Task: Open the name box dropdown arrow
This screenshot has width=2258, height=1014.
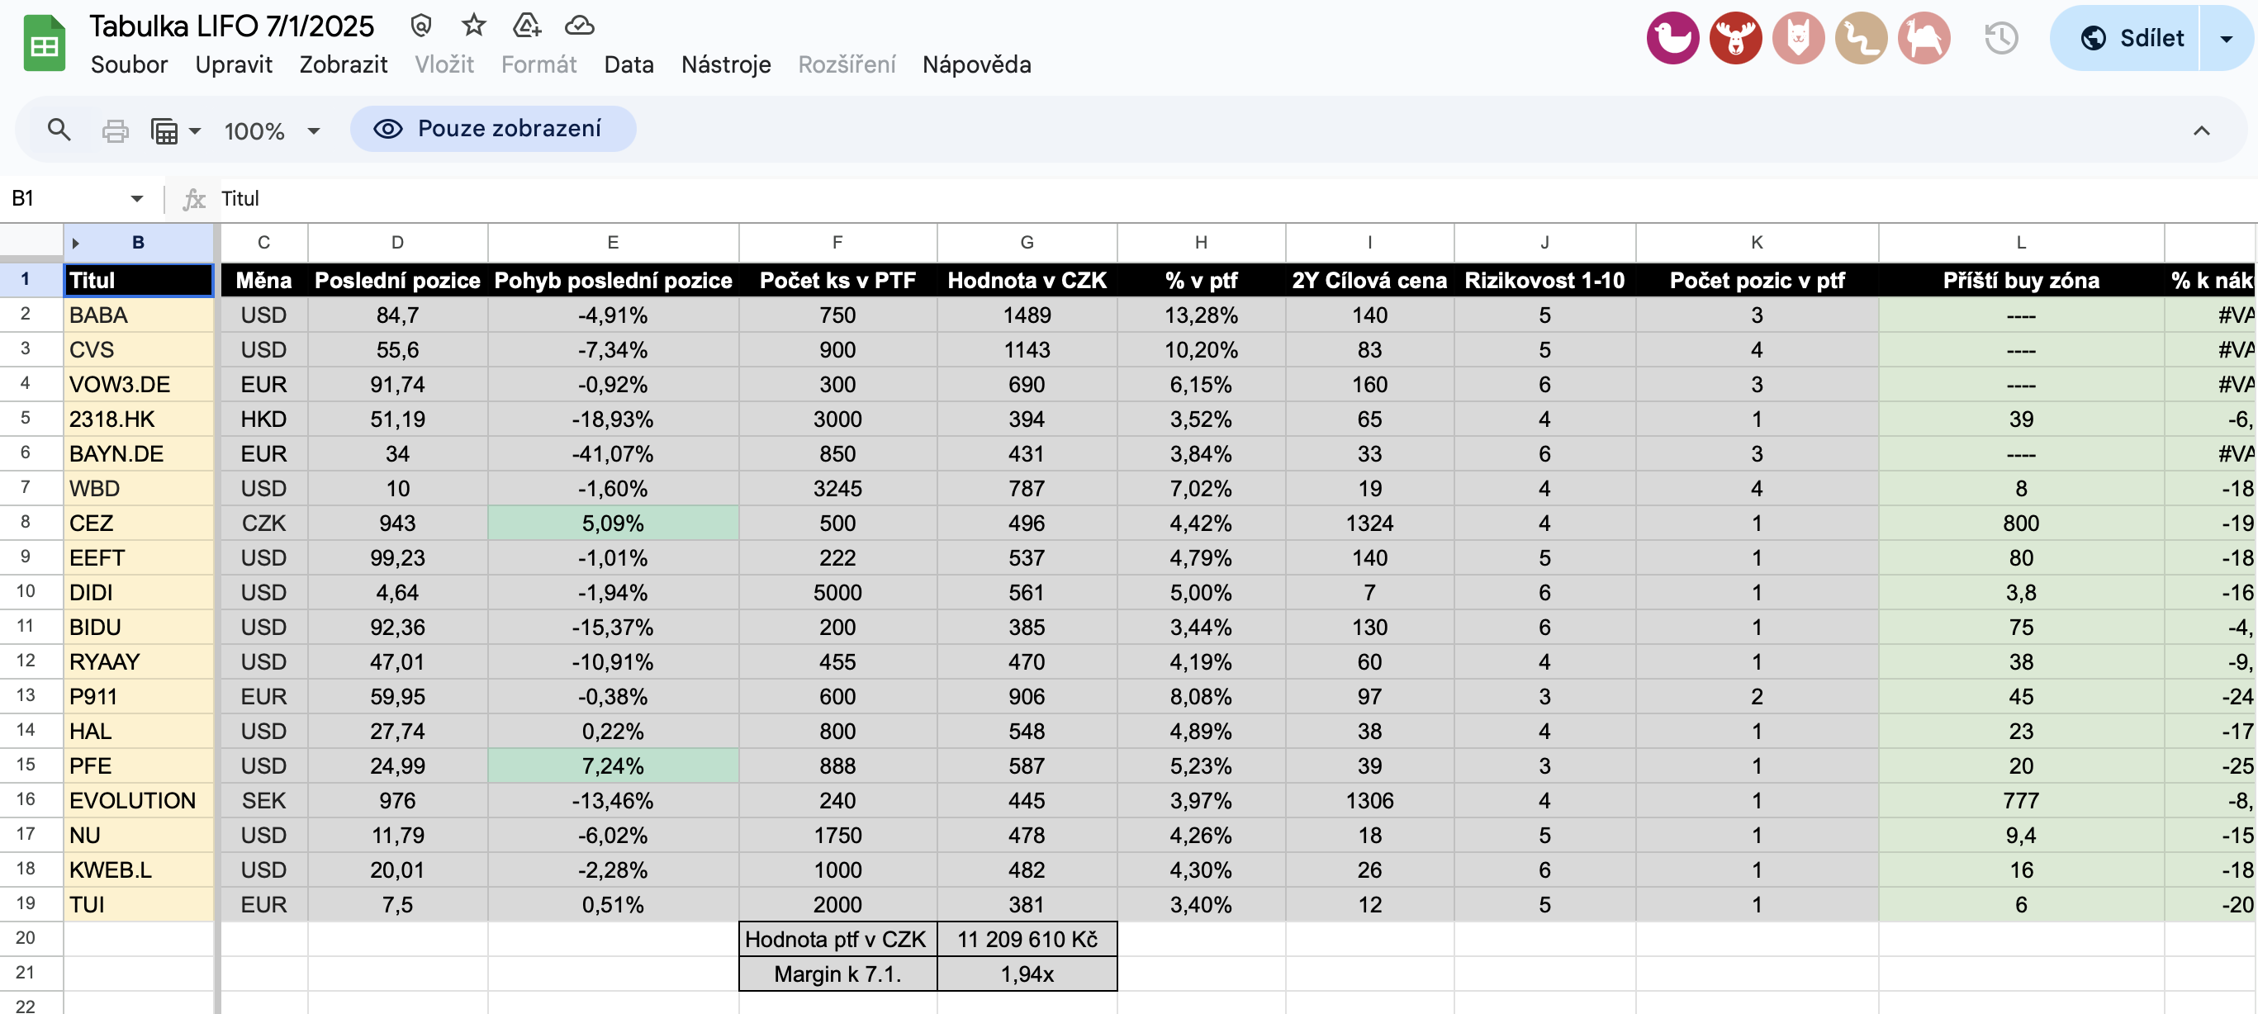Action: point(137,199)
